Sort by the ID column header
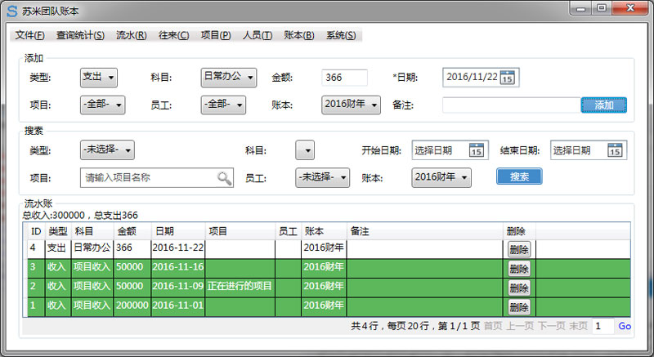This screenshot has height=357, width=654. (36, 231)
